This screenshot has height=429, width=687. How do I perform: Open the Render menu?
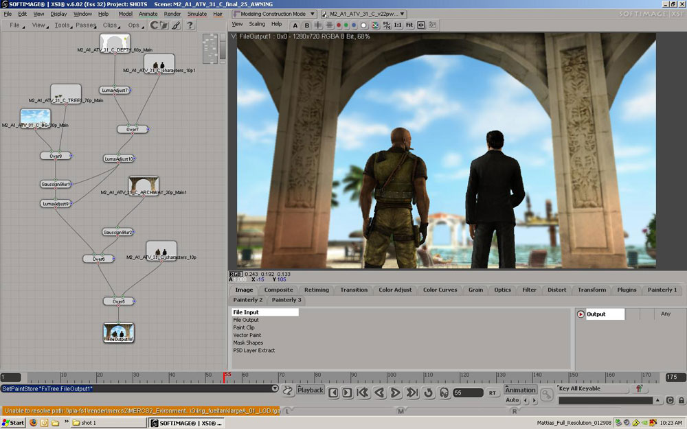tap(172, 14)
